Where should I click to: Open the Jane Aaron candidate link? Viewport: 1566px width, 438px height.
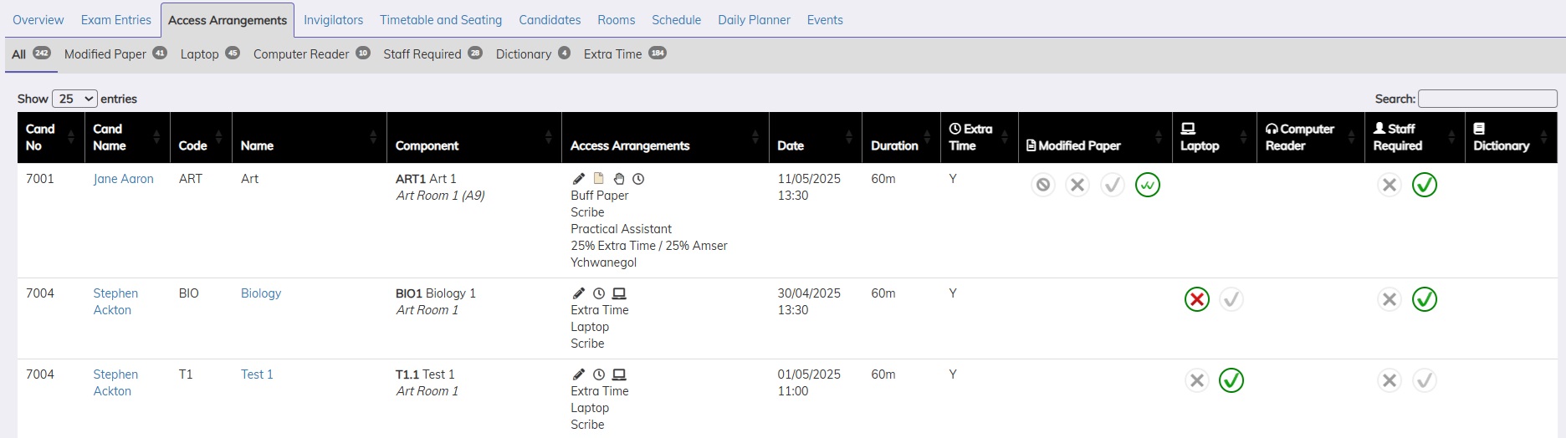pos(123,179)
